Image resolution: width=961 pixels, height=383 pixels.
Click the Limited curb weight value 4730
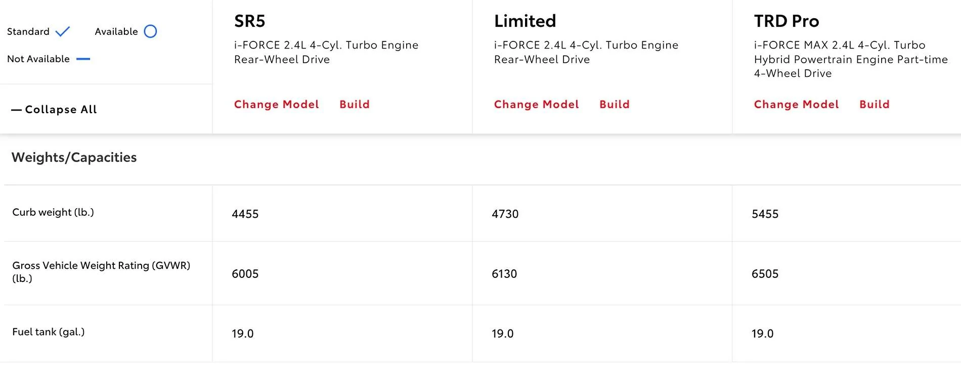(x=505, y=214)
